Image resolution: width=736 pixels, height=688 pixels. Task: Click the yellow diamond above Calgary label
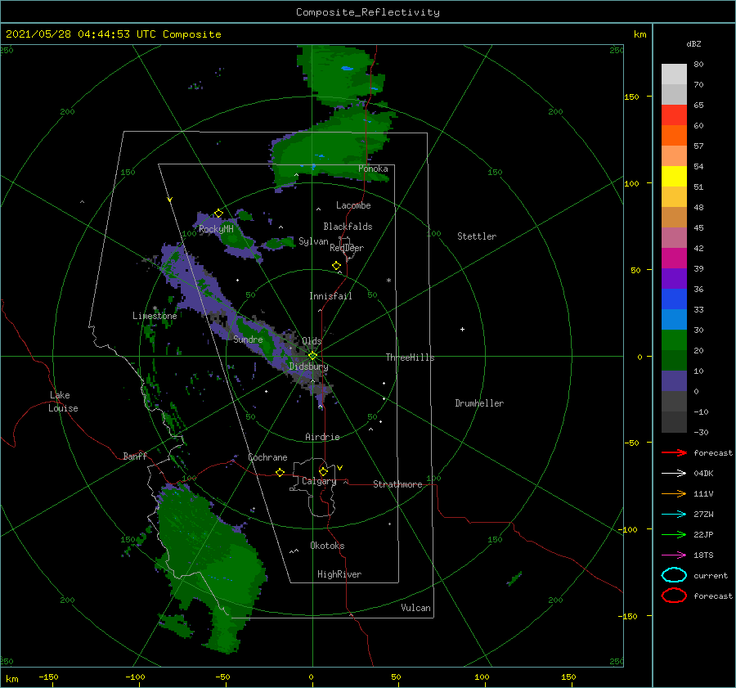tap(323, 471)
